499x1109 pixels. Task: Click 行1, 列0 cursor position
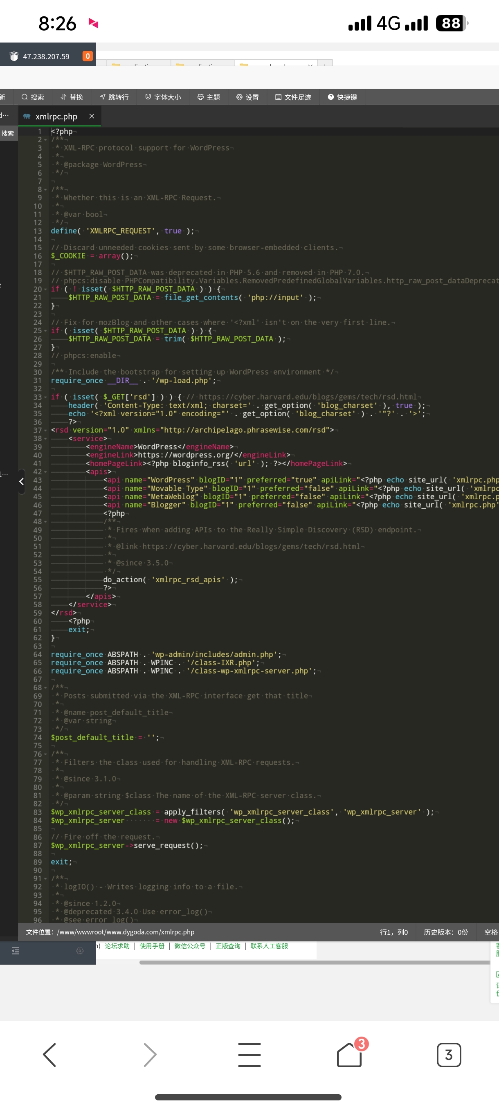pos(394,932)
